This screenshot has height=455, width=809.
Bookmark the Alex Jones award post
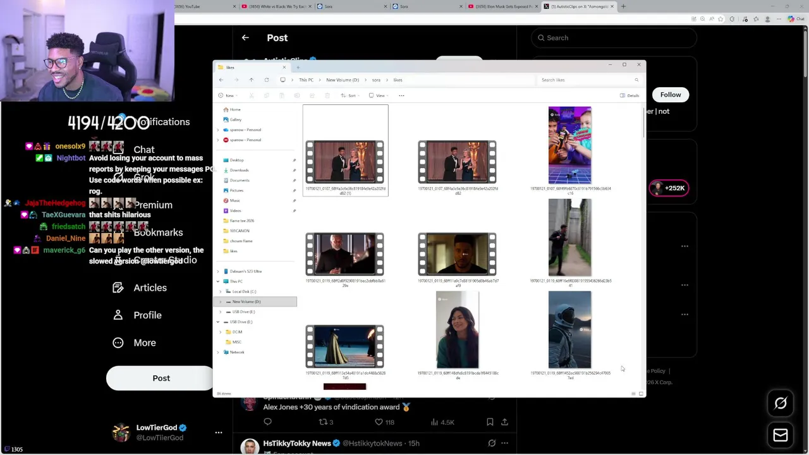coord(490,422)
